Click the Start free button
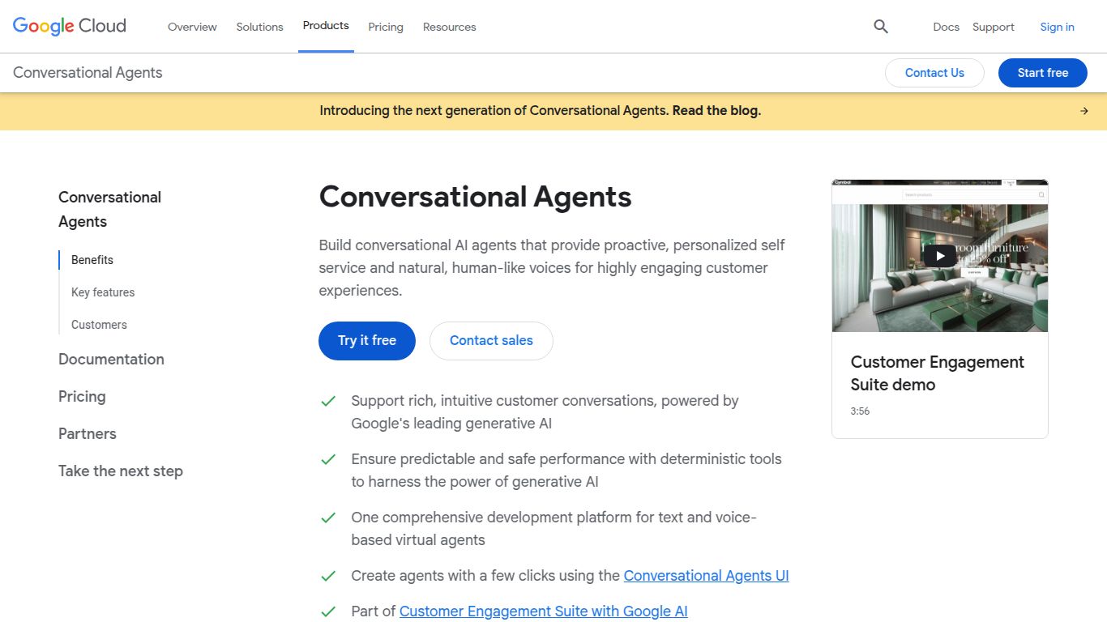Image resolution: width=1107 pixels, height=622 pixels. (1042, 72)
